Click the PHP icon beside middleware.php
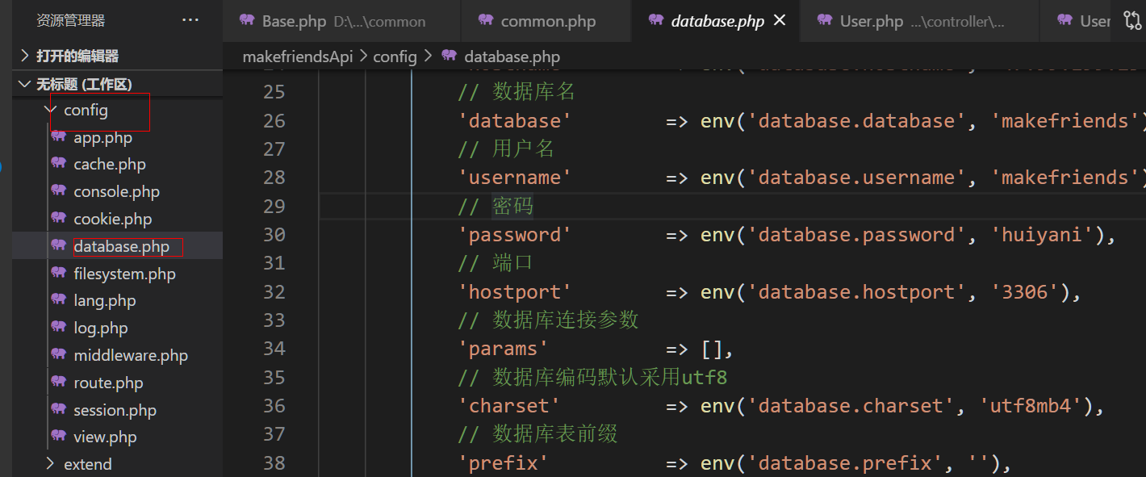Screen dimensions: 1146x477 tap(59, 354)
